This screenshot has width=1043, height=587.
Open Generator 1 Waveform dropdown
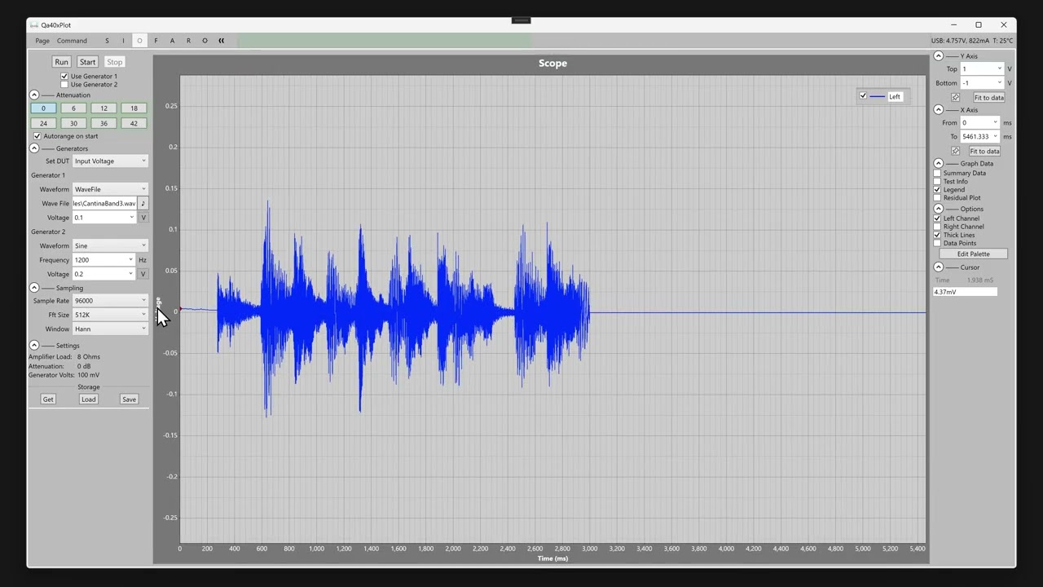tap(110, 189)
